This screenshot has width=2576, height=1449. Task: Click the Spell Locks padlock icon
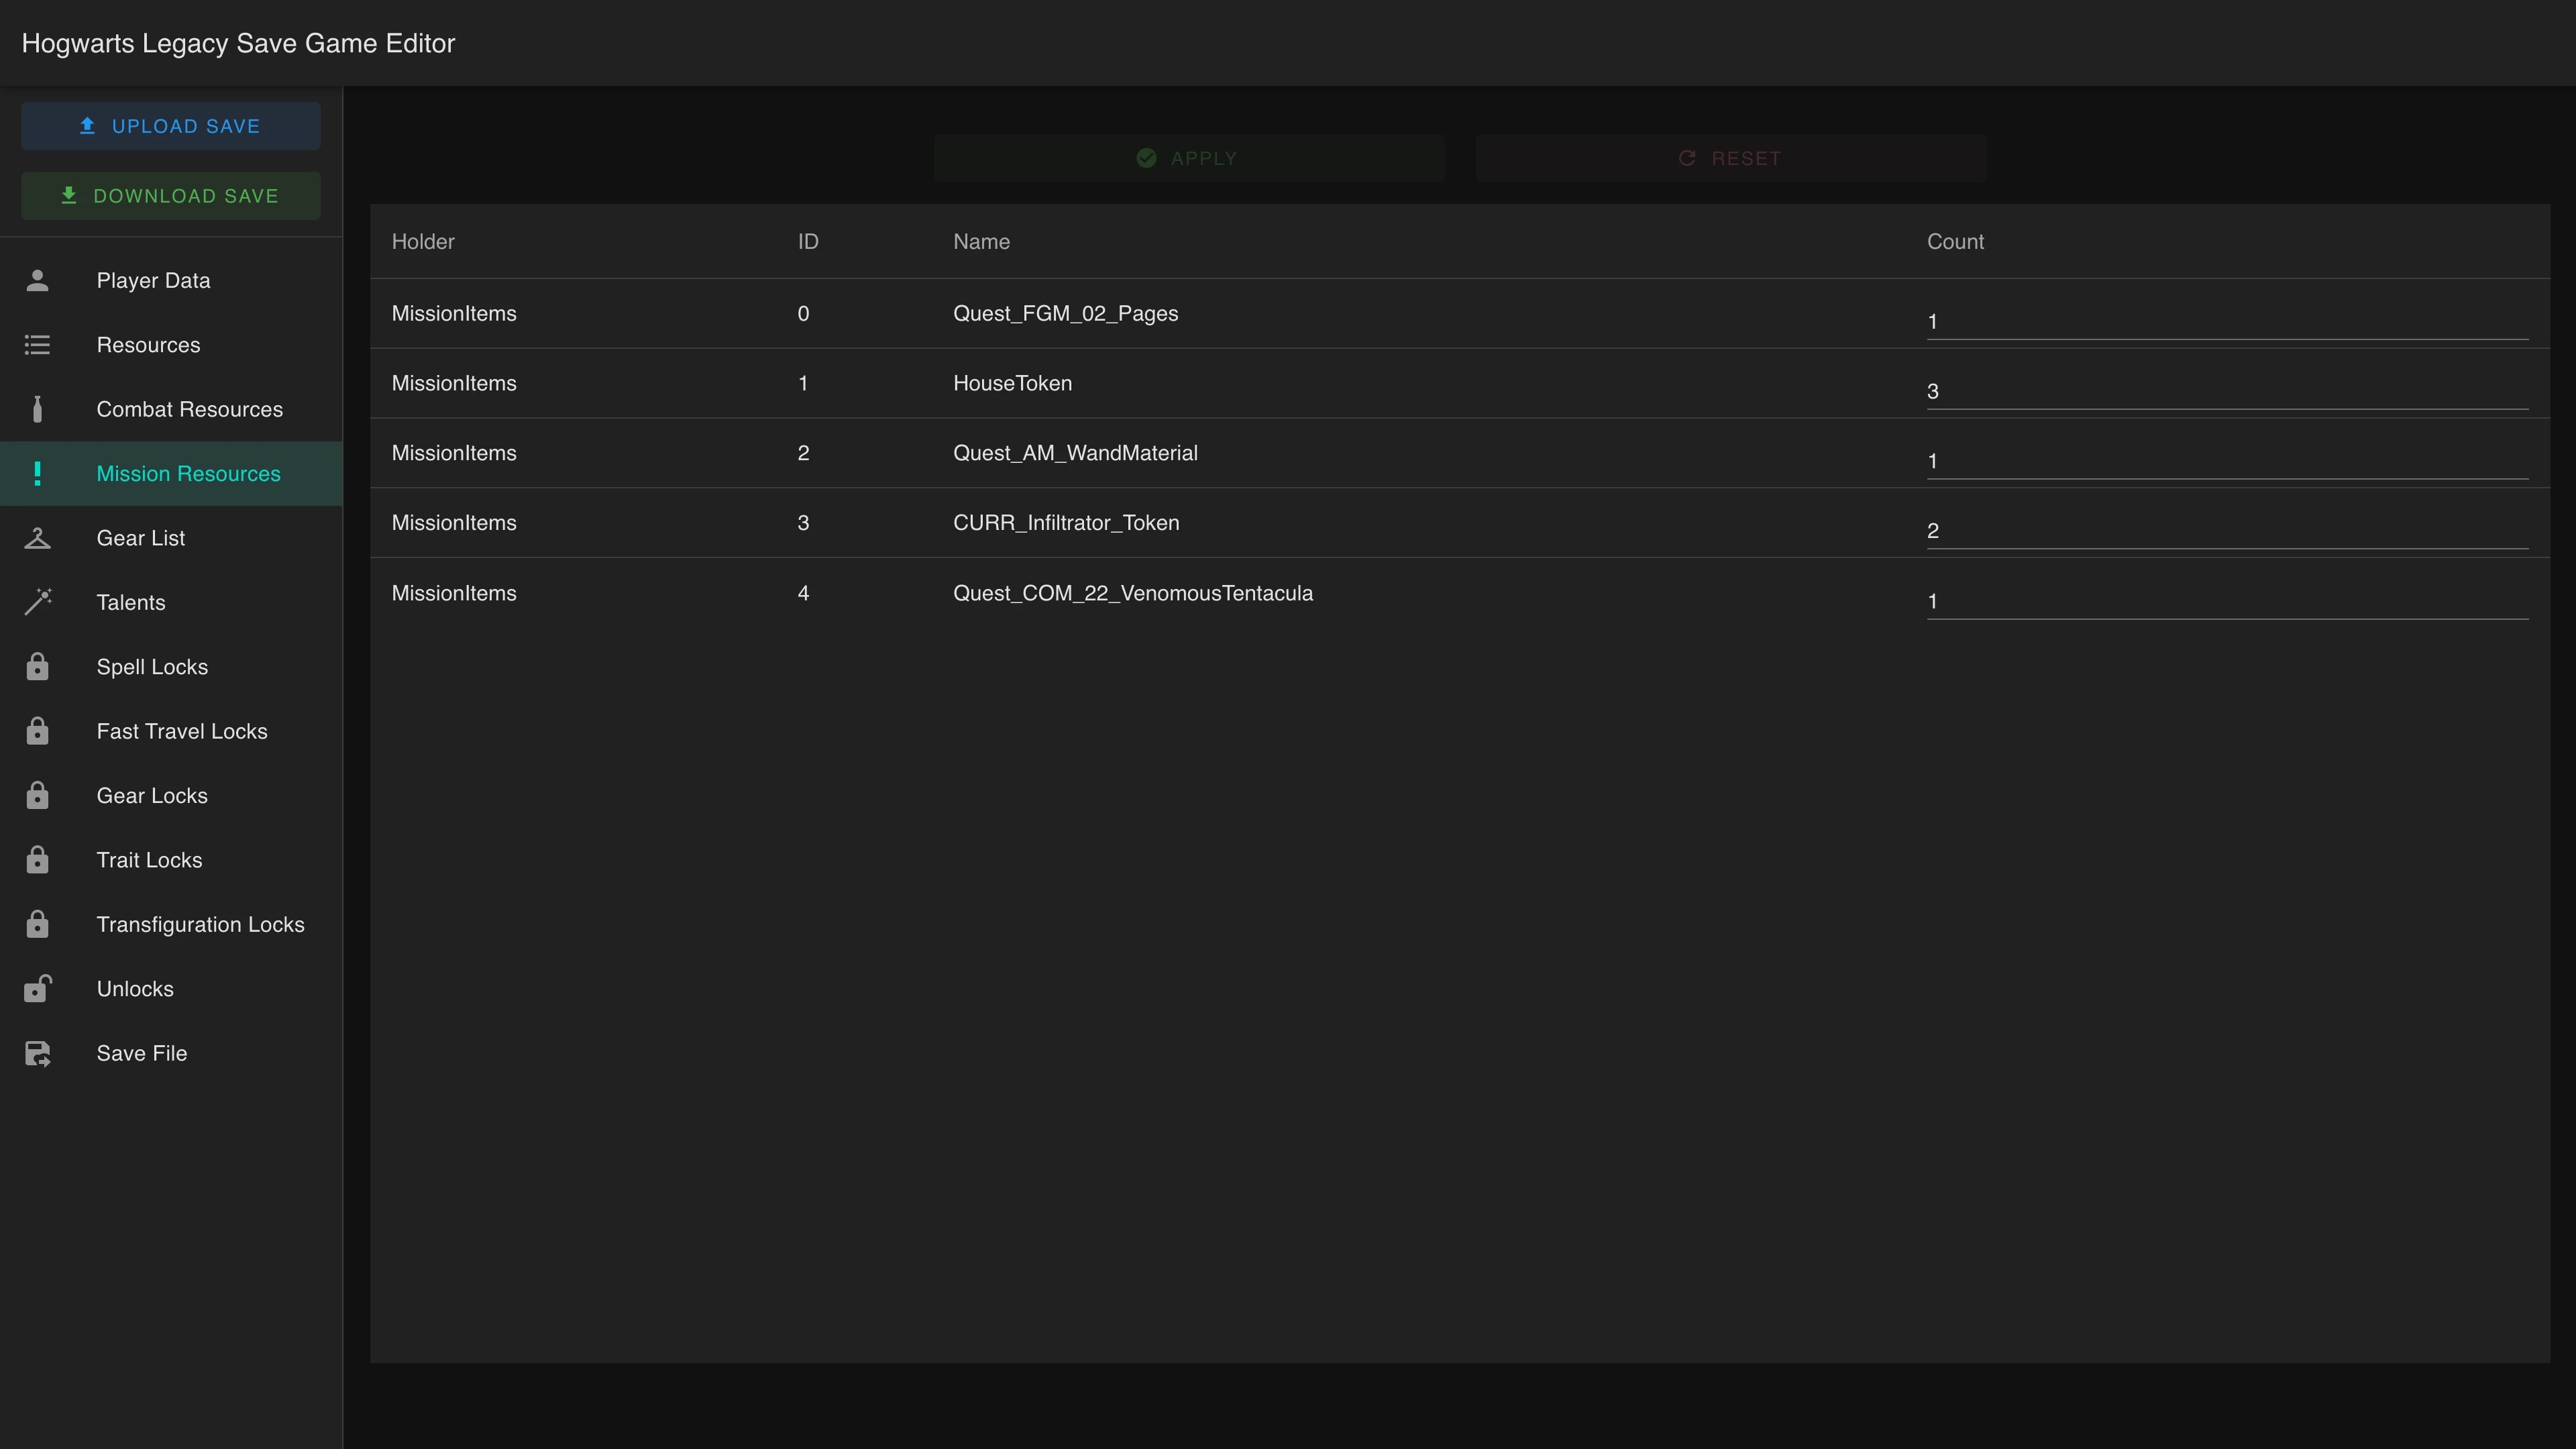[x=37, y=667]
